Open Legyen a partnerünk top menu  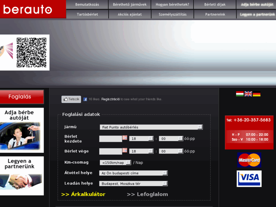coord(257,14)
